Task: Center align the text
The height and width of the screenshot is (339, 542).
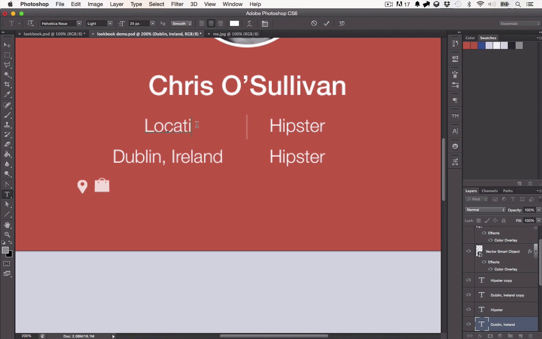Action: 211,23
